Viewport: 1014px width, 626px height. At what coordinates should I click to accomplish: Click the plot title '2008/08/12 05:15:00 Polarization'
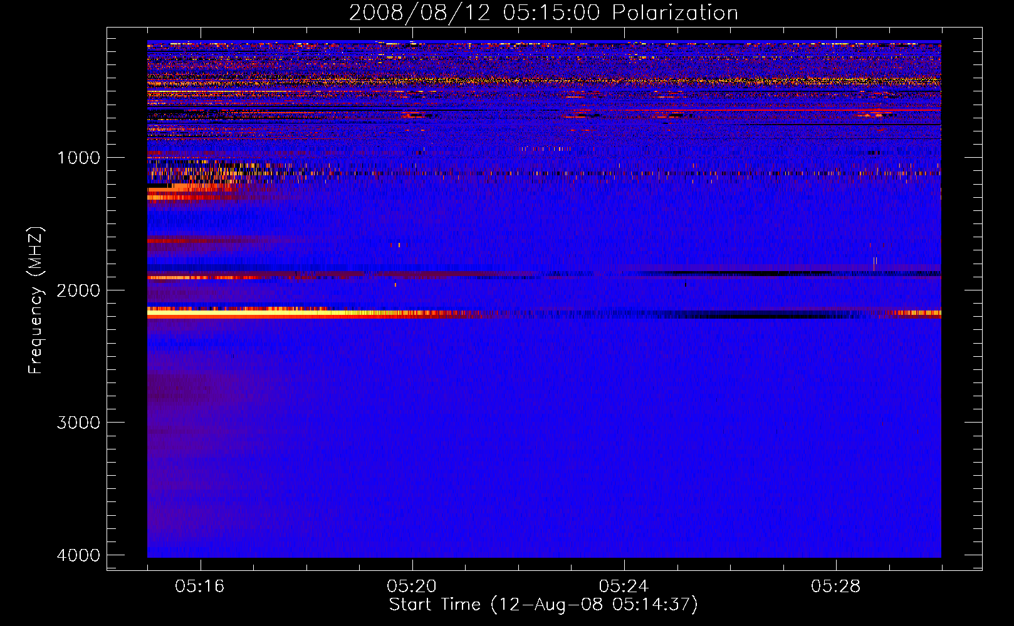(x=543, y=13)
